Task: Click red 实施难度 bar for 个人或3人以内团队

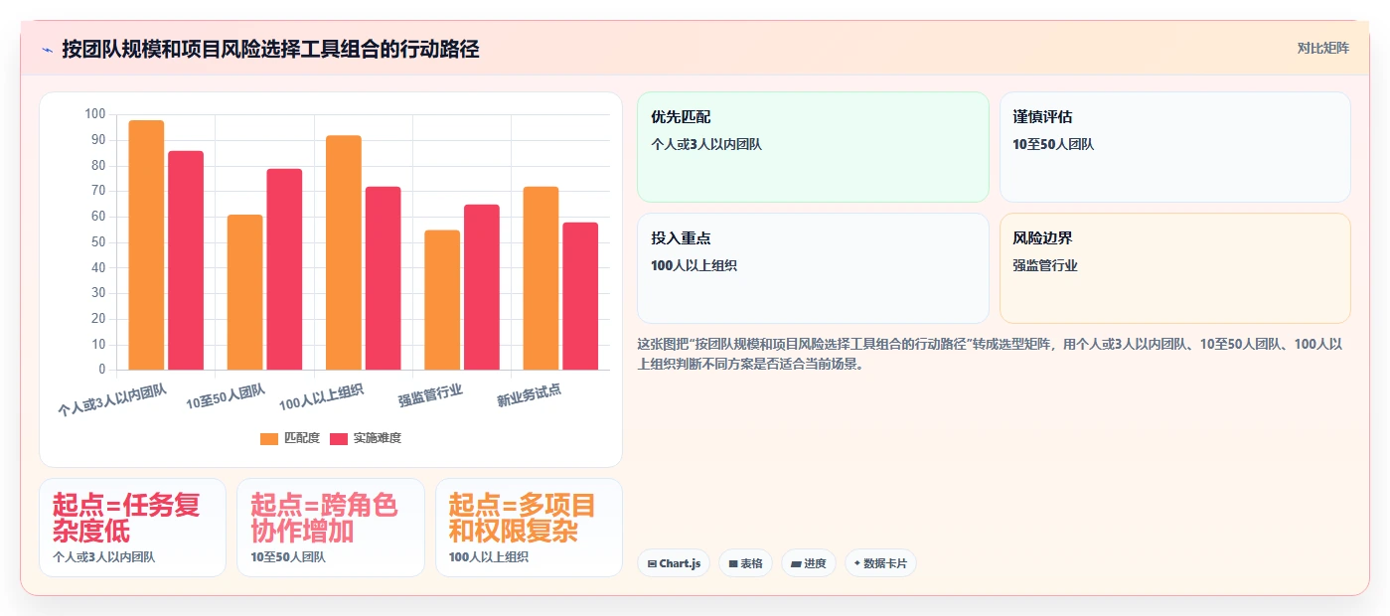Action: pos(186,260)
